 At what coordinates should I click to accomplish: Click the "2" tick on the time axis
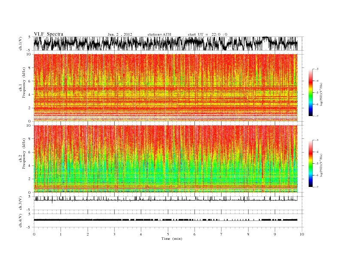point(88,234)
